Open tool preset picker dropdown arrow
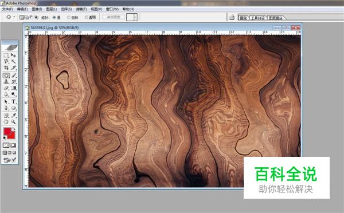The height and width of the screenshot is (213, 344). coord(14,17)
